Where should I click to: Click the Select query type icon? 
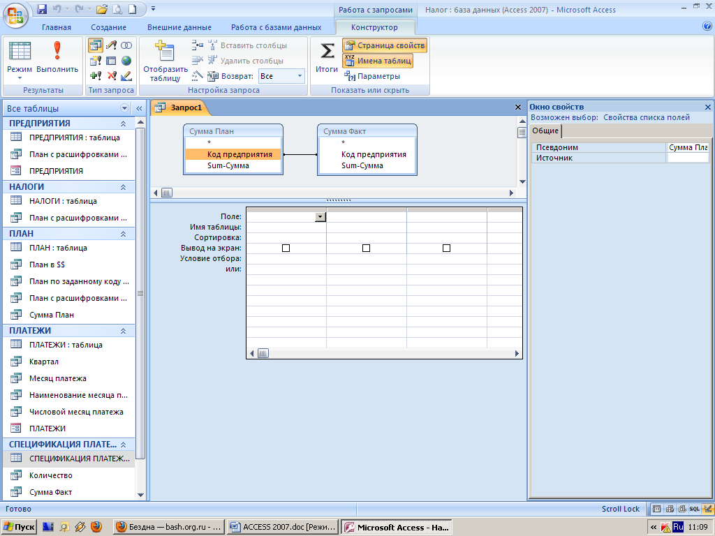[x=95, y=45]
